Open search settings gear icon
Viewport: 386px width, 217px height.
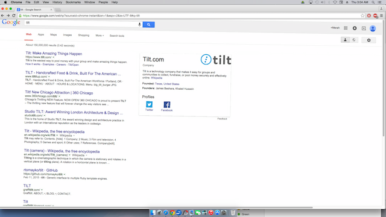(369, 40)
